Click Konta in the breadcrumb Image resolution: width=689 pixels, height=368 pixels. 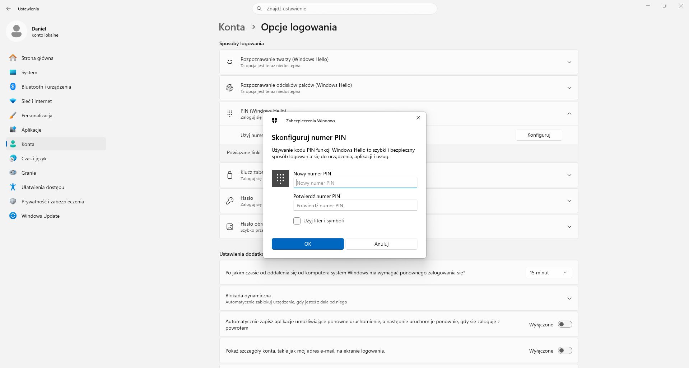click(232, 27)
